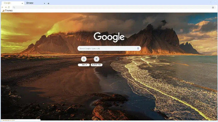The width and height of the screenshot is (218, 122).
Task: Go forward to the next page
Action: pos(6,7)
